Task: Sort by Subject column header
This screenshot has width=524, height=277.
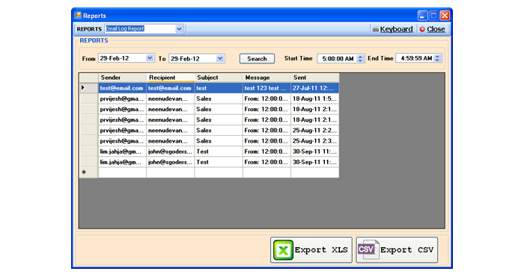Action: pos(219,78)
